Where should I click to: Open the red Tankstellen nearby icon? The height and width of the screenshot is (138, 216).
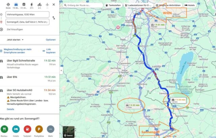pos(27,129)
